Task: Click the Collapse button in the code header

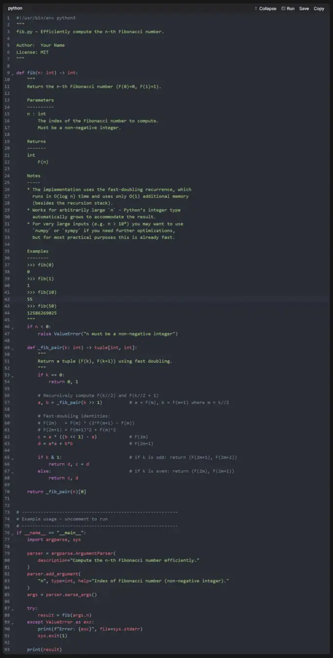Action: point(266,8)
